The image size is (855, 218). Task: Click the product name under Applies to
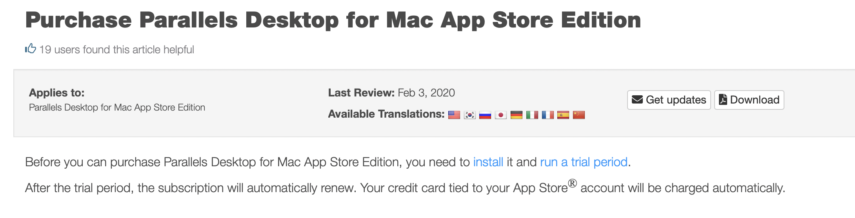click(x=117, y=107)
